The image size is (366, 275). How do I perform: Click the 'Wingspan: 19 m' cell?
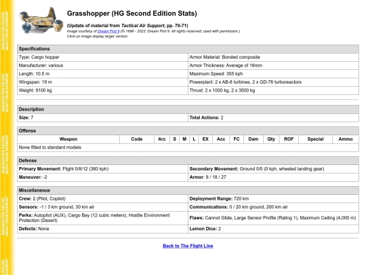tap(102, 82)
